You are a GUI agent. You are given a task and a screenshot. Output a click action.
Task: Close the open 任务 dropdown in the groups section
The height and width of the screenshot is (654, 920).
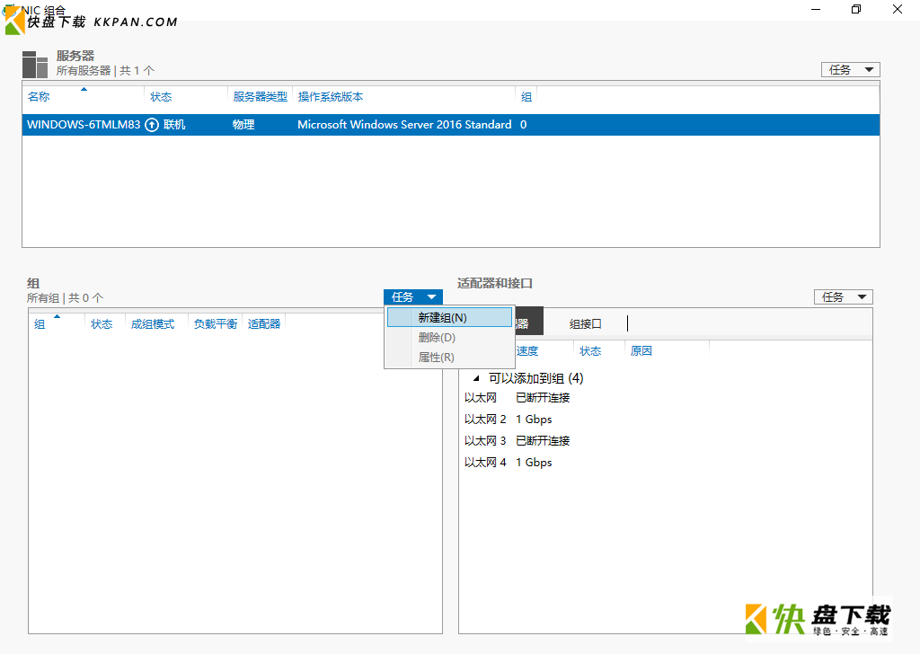413,296
